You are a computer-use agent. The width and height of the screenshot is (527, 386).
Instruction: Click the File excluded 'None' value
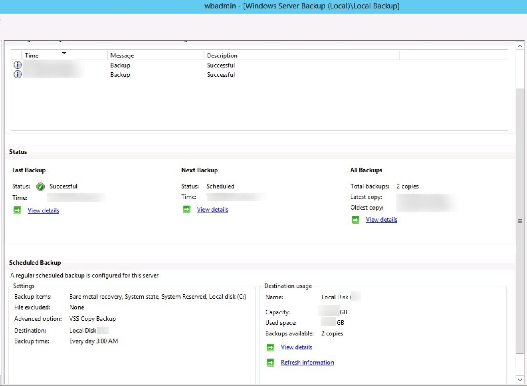pos(77,307)
